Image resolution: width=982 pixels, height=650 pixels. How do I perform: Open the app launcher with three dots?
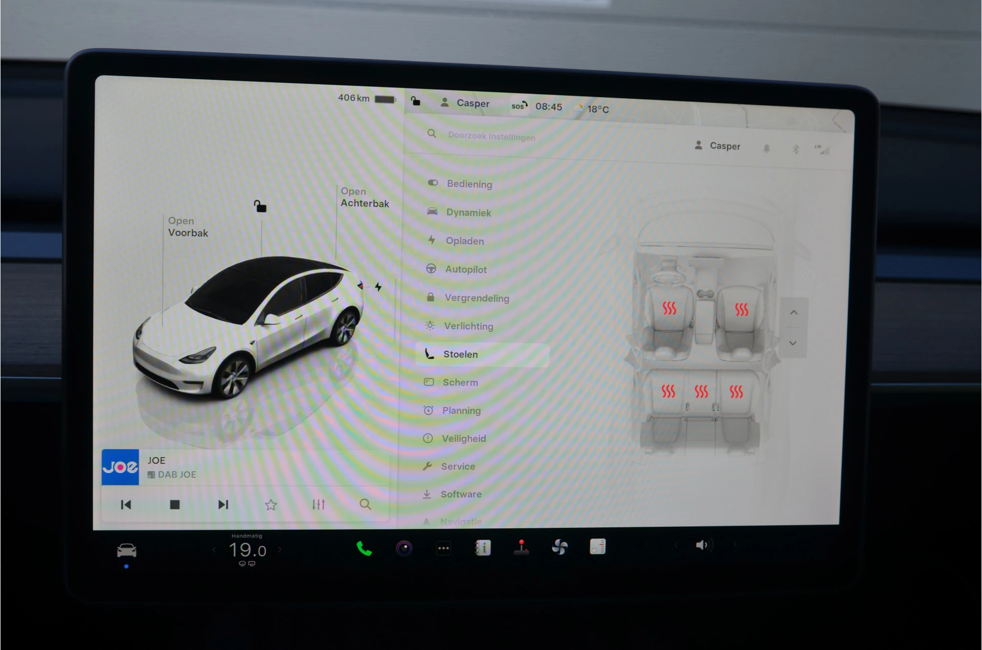pyautogui.click(x=443, y=548)
